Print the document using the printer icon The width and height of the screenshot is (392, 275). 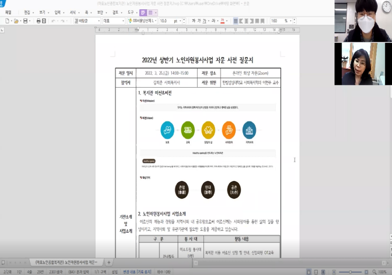[x=39, y=21]
